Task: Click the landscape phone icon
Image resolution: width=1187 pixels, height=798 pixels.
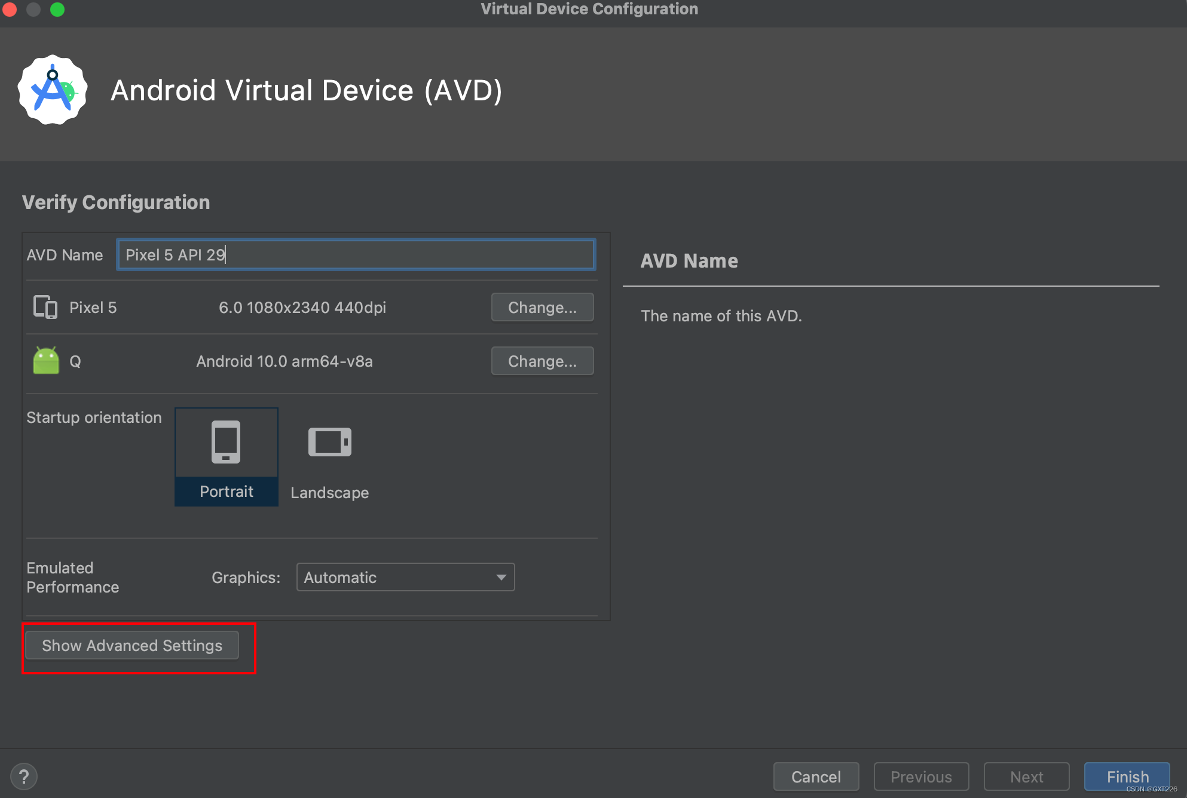Action: [329, 442]
